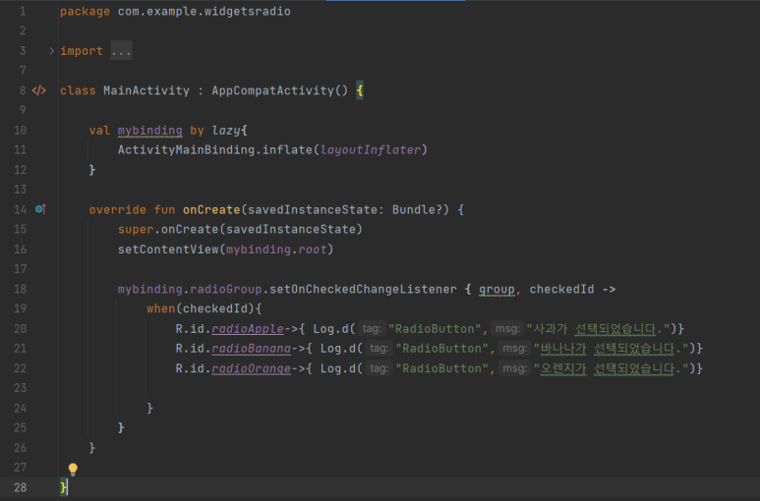Click the related XML file gutter icon
This screenshot has height=501, width=760.
click(x=38, y=90)
